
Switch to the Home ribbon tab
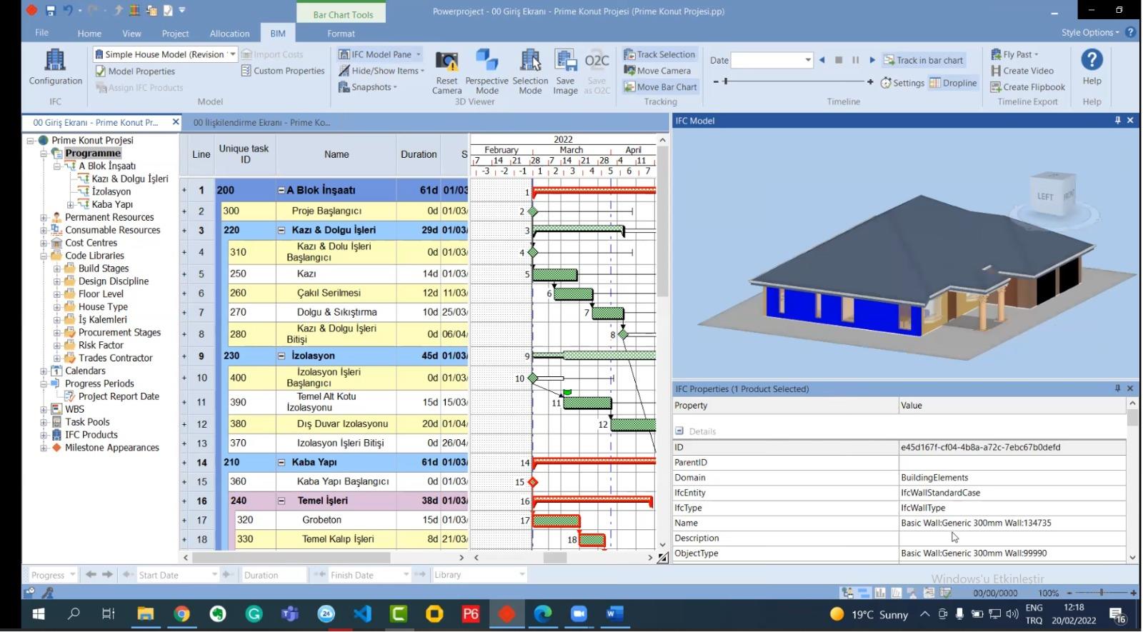pyautogui.click(x=89, y=34)
